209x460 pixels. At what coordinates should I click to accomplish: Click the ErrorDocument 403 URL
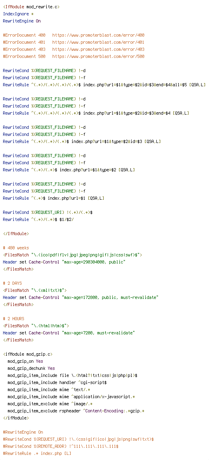pos(98,49)
